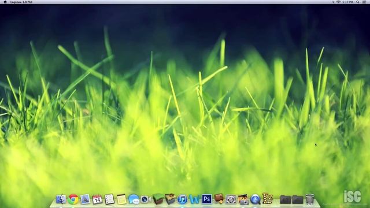Viewport: 370px width, 208px height.
Task: Open dark folder beside leopard-print icon
Action: pos(286,199)
